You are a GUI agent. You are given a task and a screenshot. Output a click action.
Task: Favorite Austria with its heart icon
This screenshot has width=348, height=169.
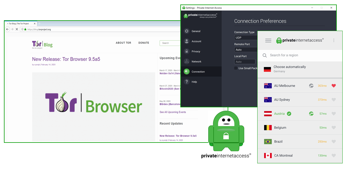pyautogui.click(x=334, y=114)
